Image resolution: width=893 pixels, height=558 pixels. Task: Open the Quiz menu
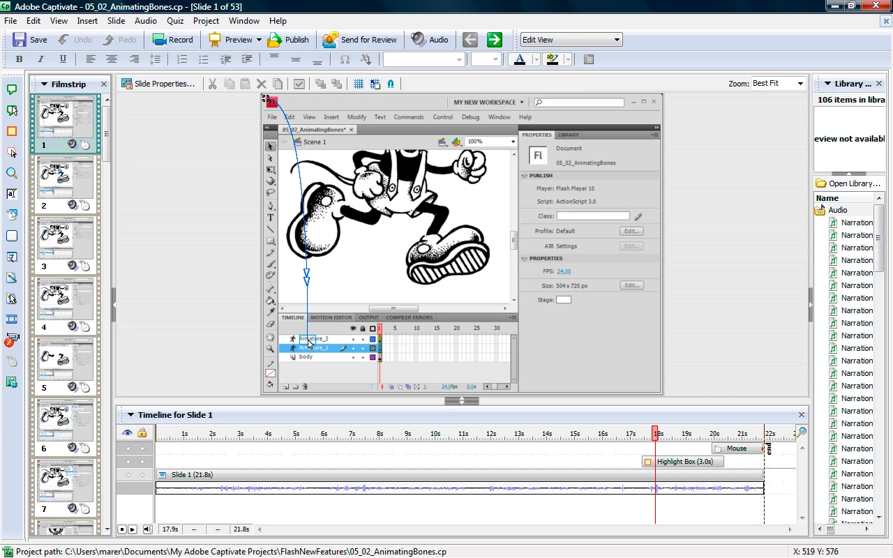(x=175, y=21)
